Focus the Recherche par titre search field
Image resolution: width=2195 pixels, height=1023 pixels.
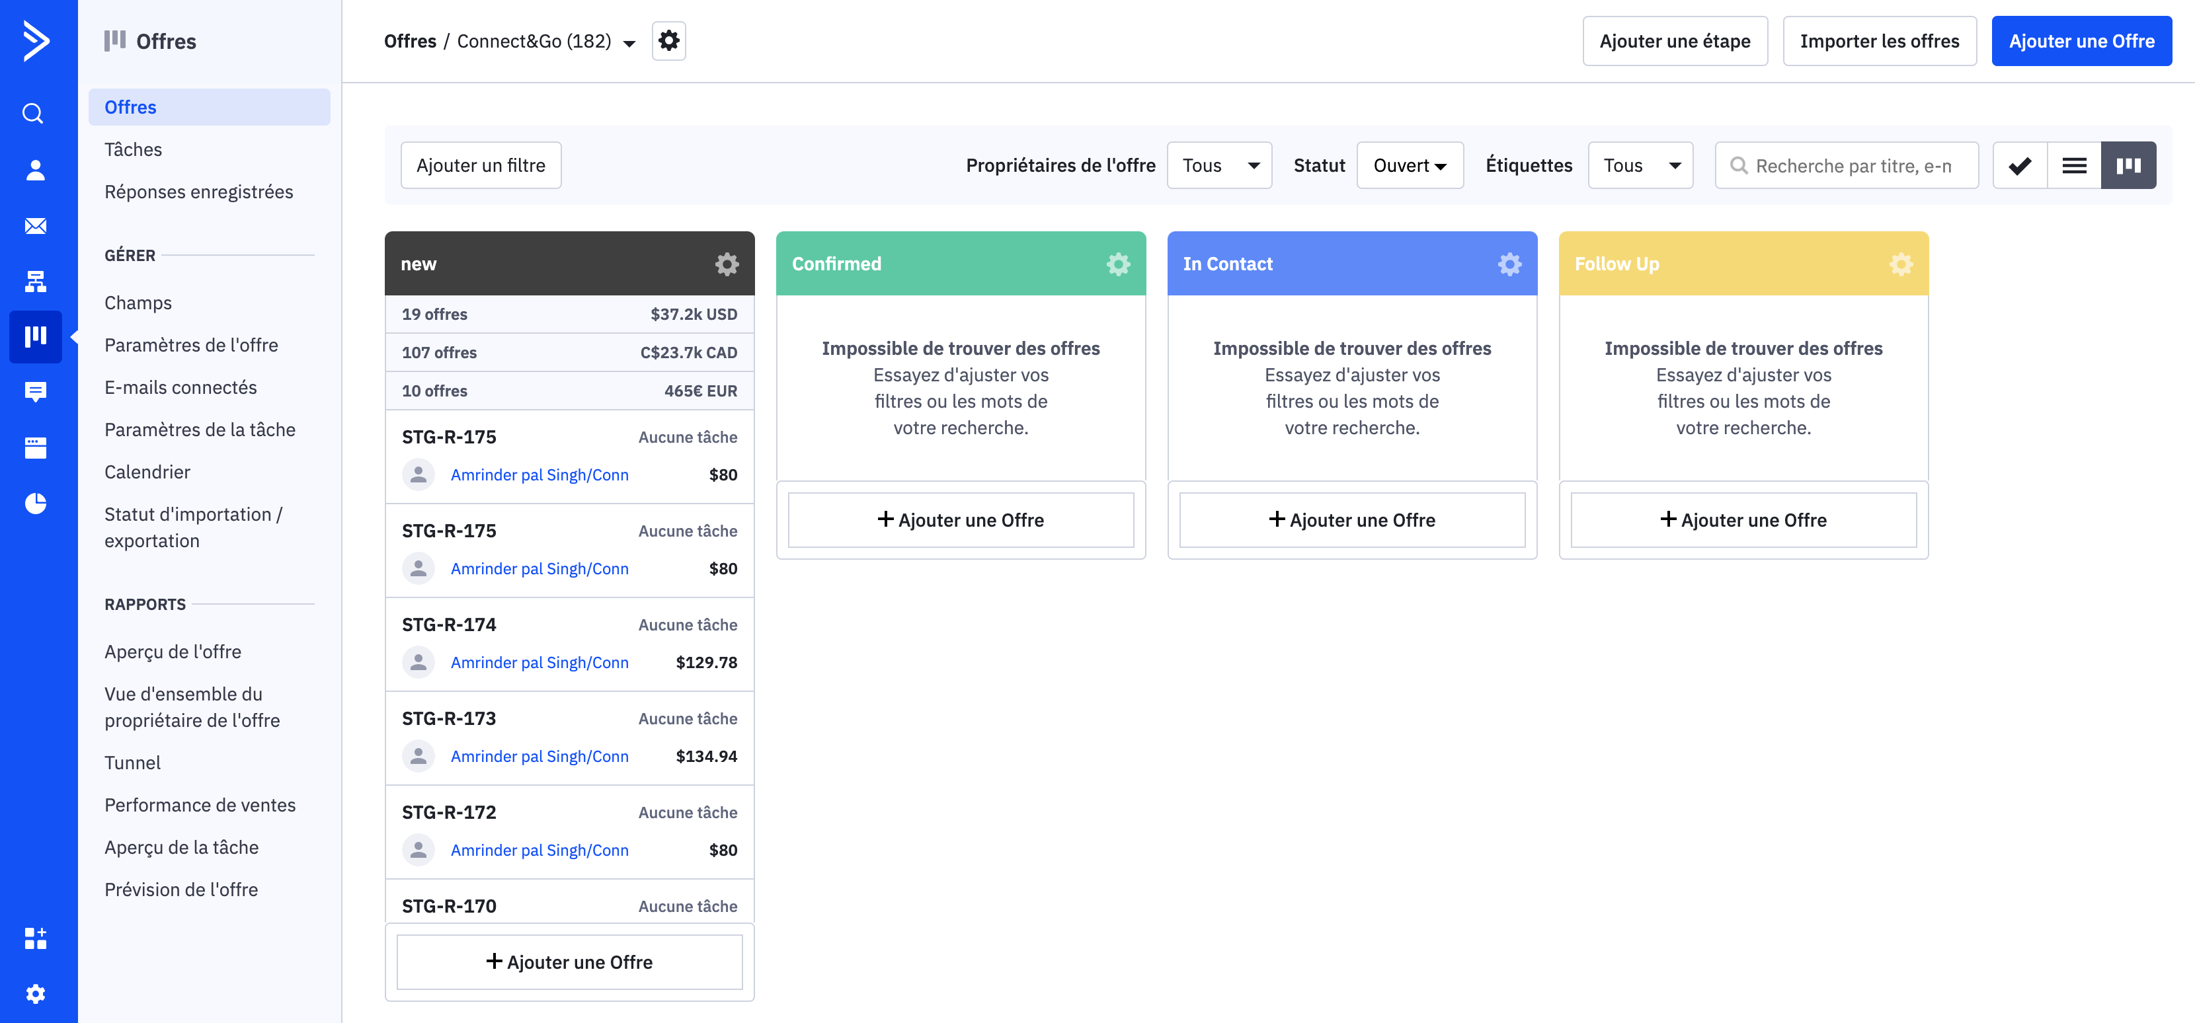coord(1853,165)
